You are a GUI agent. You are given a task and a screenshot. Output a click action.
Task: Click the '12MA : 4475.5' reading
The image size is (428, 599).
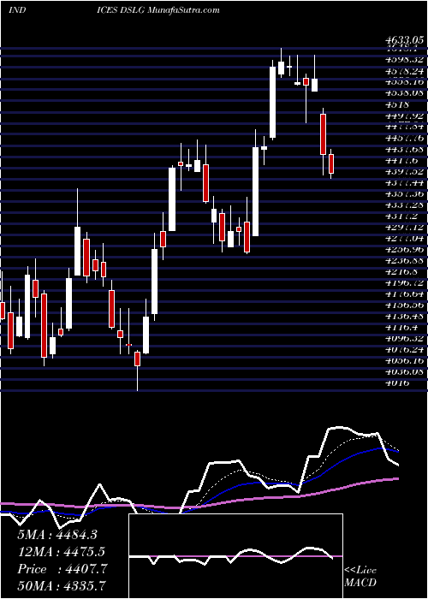(x=61, y=552)
